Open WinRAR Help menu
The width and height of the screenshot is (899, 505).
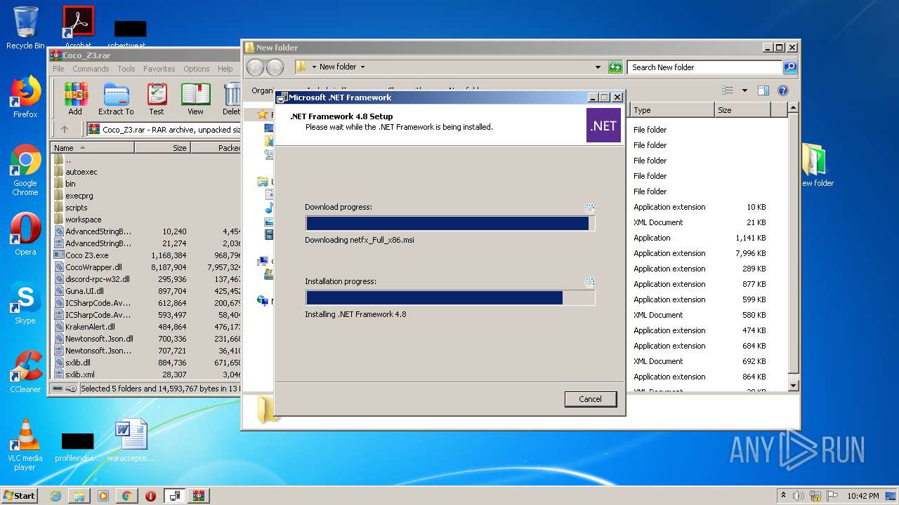pyautogui.click(x=225, y=69)
